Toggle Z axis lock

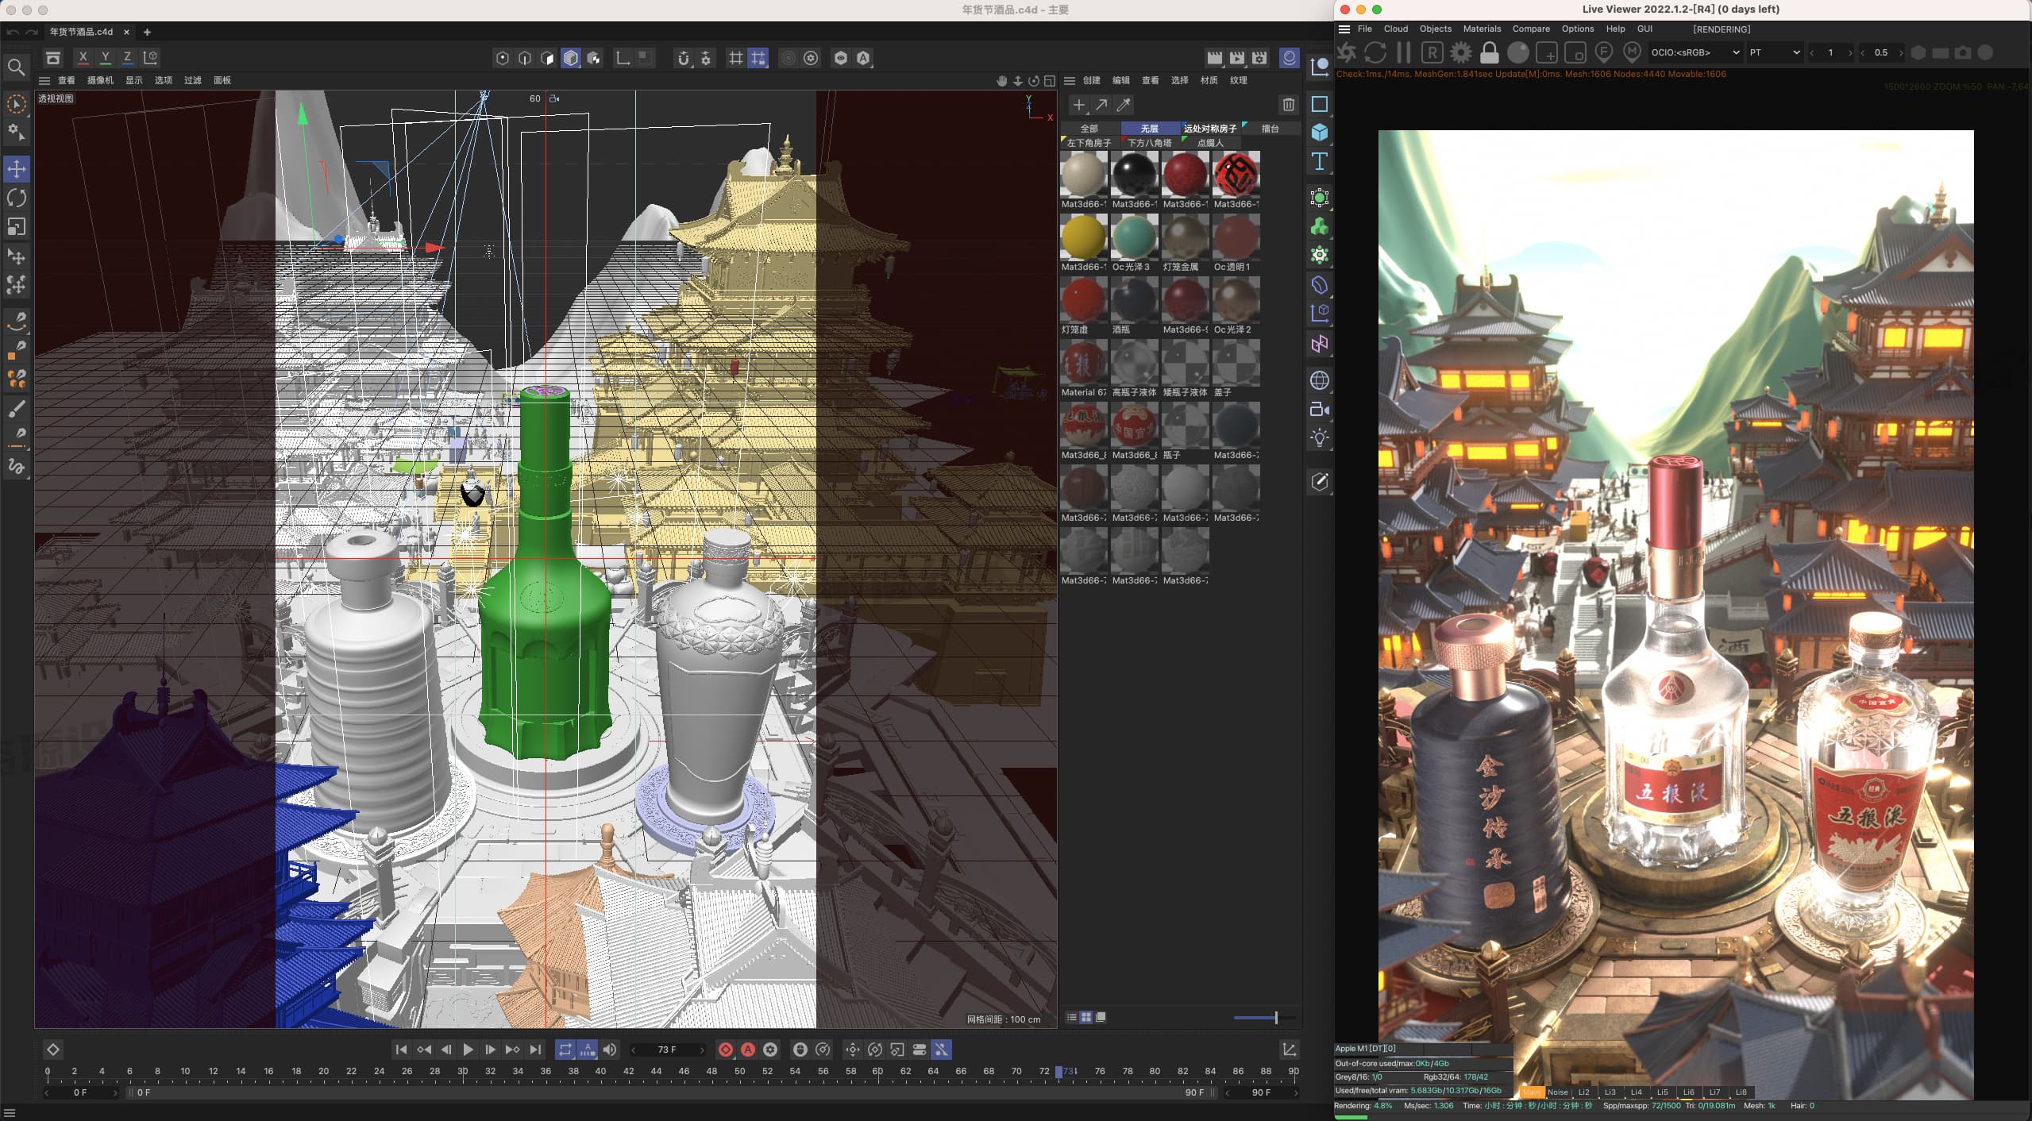(127, 57)
